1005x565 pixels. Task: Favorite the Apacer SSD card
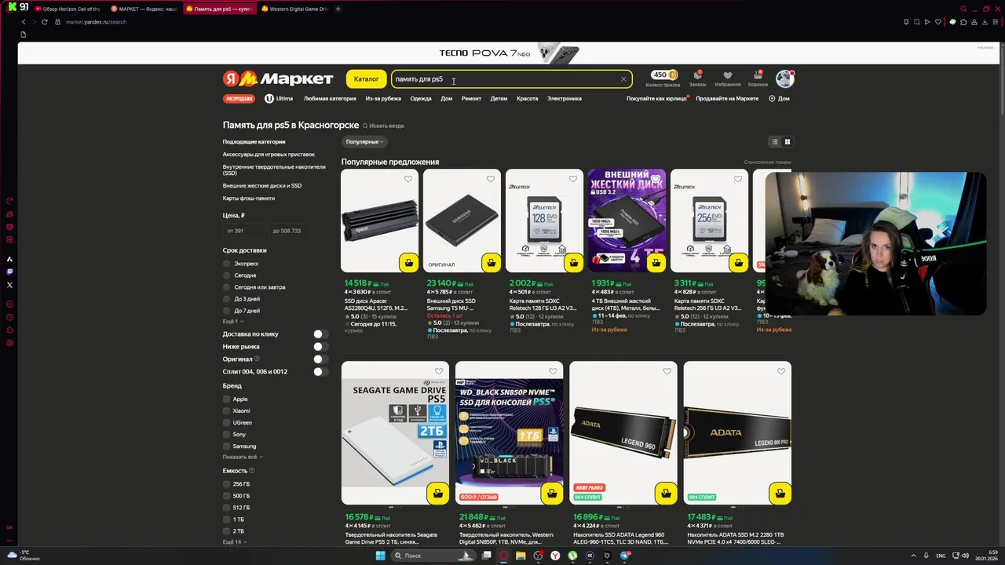point(408,179)
